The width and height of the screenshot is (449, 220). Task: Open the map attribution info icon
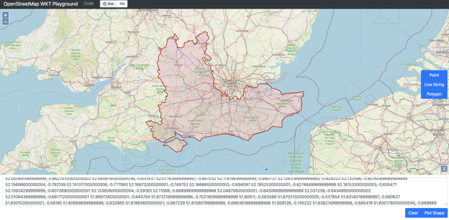444,169
